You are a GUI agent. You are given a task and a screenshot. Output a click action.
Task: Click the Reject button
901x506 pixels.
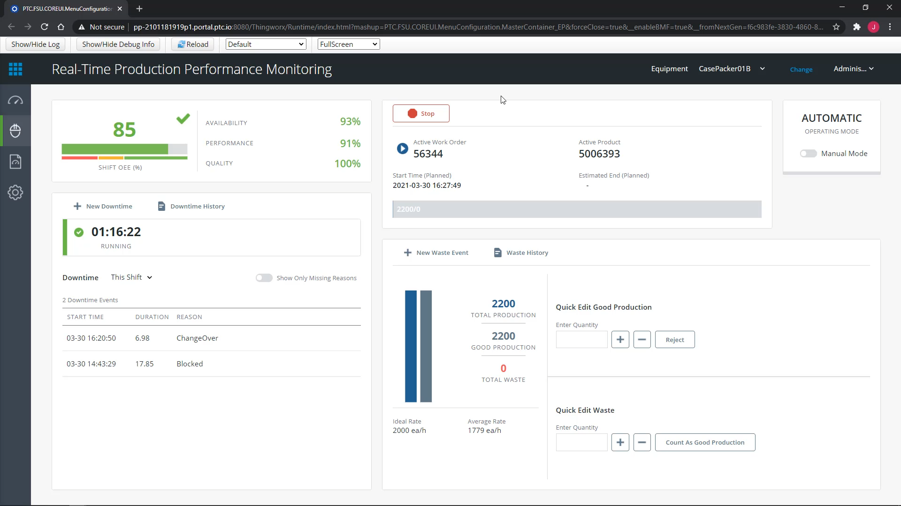(x=675, y=340)
